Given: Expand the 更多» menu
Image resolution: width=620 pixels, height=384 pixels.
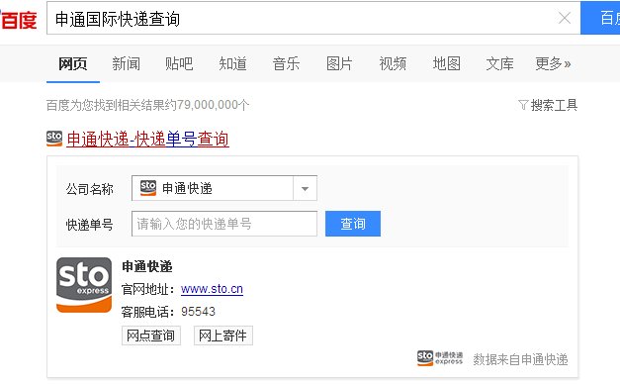Looking at the screenshot, I should click(553, 63).
